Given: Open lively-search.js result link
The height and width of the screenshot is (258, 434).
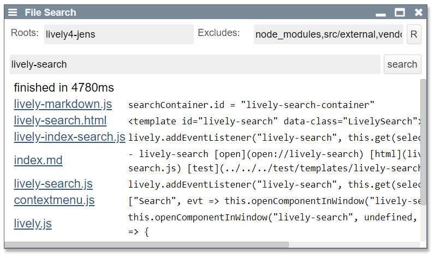Looking at the screenshot, I should (x=53, y=184).
